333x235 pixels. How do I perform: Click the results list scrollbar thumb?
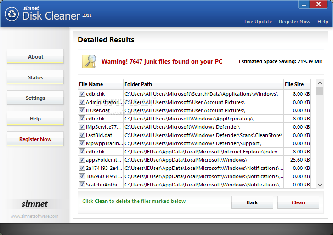(x=320, y=91)
